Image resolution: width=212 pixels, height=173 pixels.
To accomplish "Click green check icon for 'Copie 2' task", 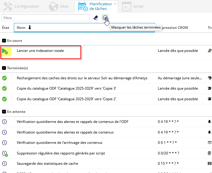I will pos(4,99).
